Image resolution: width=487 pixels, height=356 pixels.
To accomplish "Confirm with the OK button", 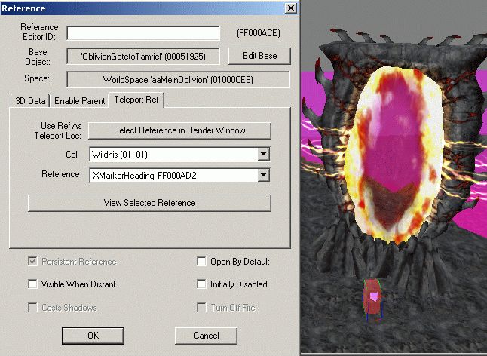I will click(93, 336).
